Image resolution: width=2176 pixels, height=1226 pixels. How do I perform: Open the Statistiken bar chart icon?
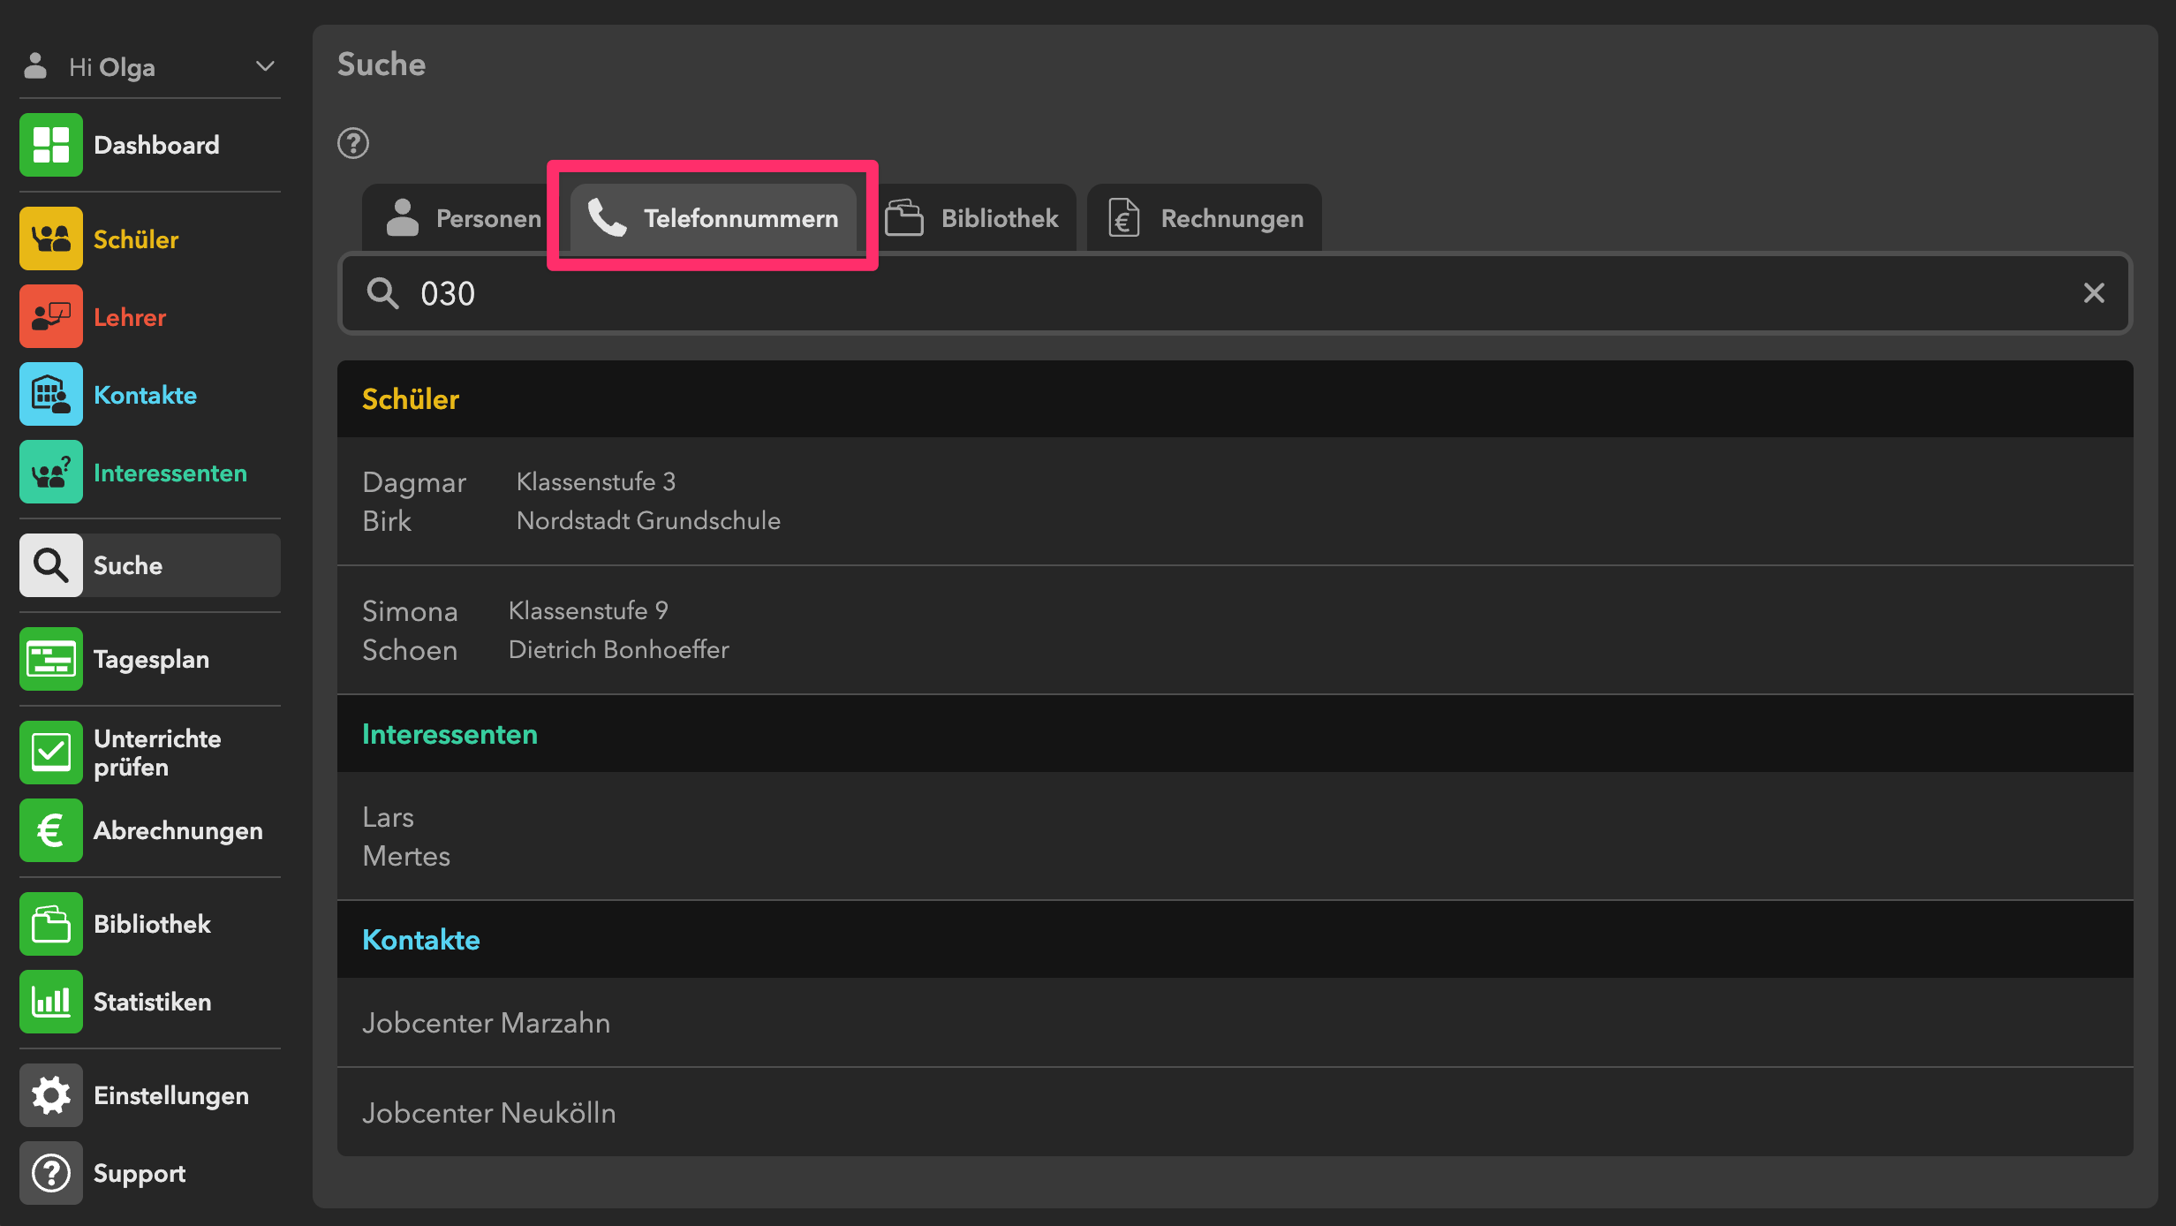(x=51, y=1002)
